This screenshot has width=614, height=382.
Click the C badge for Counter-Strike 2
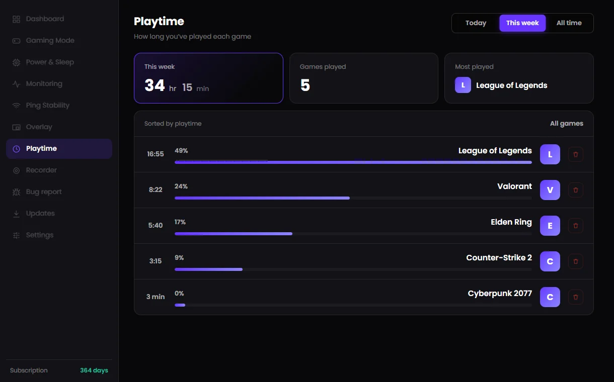pyautogui.click(x=550, y=261)
